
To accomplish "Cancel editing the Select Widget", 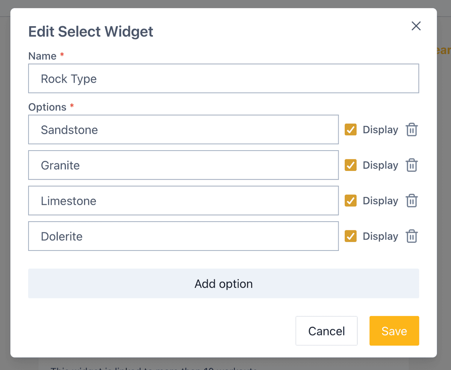I will pyautogui.click(x=326, y=331).
